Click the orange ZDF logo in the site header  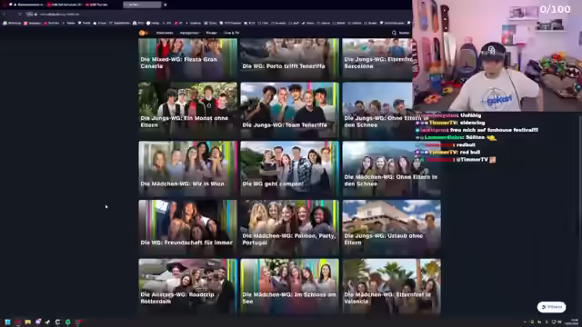143,33
